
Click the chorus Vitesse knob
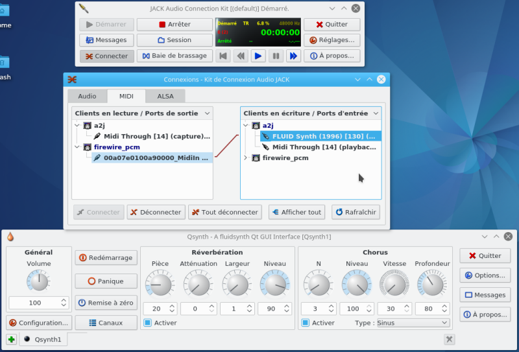pyautogui.click(x=394, y=284)
